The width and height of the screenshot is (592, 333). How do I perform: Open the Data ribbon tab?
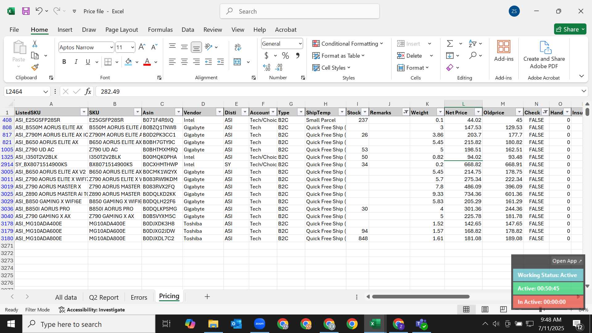click(x=188, y=30)
